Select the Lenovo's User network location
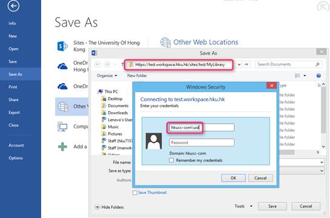This screenshot has width=330, height=218. [117, 120]
